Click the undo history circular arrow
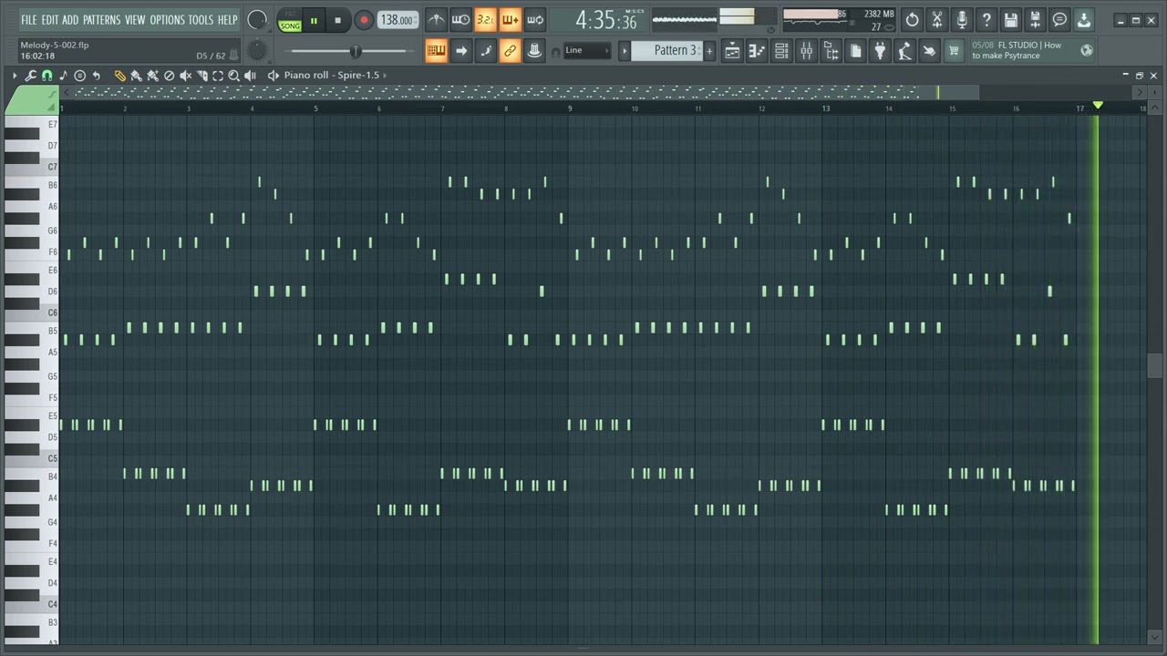Screen dimensions: 1167x656 (x=912, y=19)
